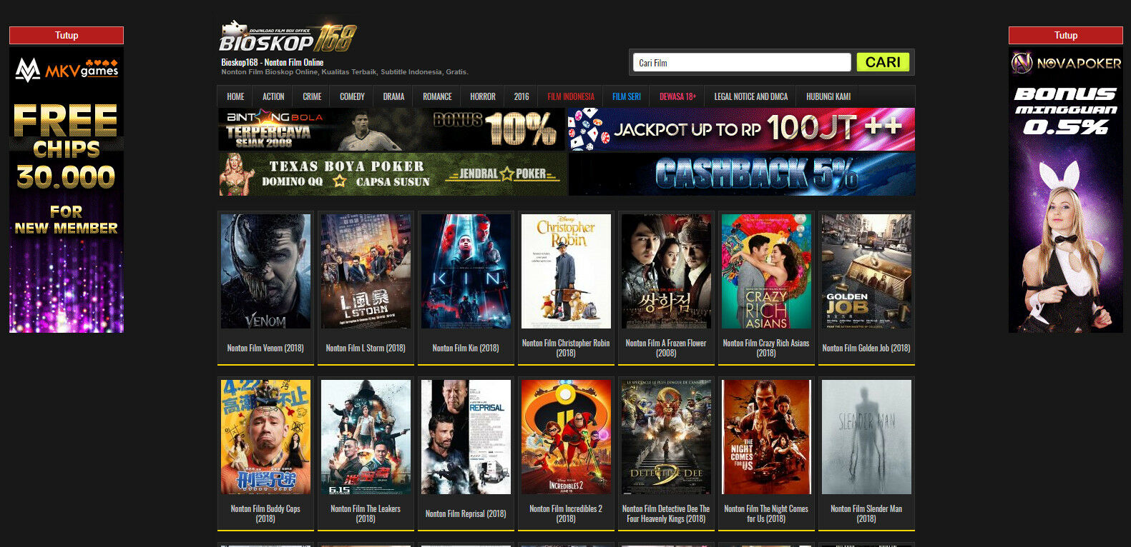1131x547 pixels.
Task: Open LEGAL NOTICE AND DMCA page
Action: pos(751,96)
